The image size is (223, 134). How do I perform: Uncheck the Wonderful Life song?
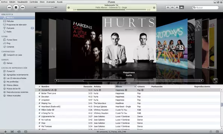tap(40, 90)
